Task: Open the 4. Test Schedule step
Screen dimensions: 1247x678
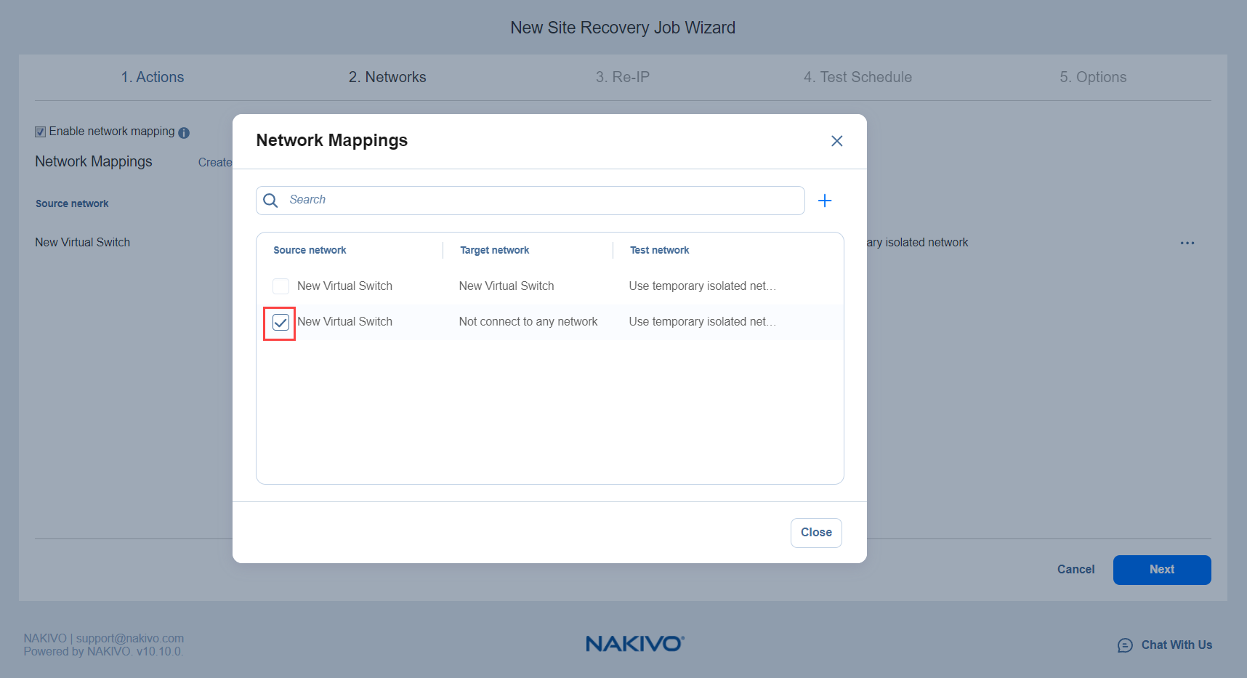Action: coord(857,77)
